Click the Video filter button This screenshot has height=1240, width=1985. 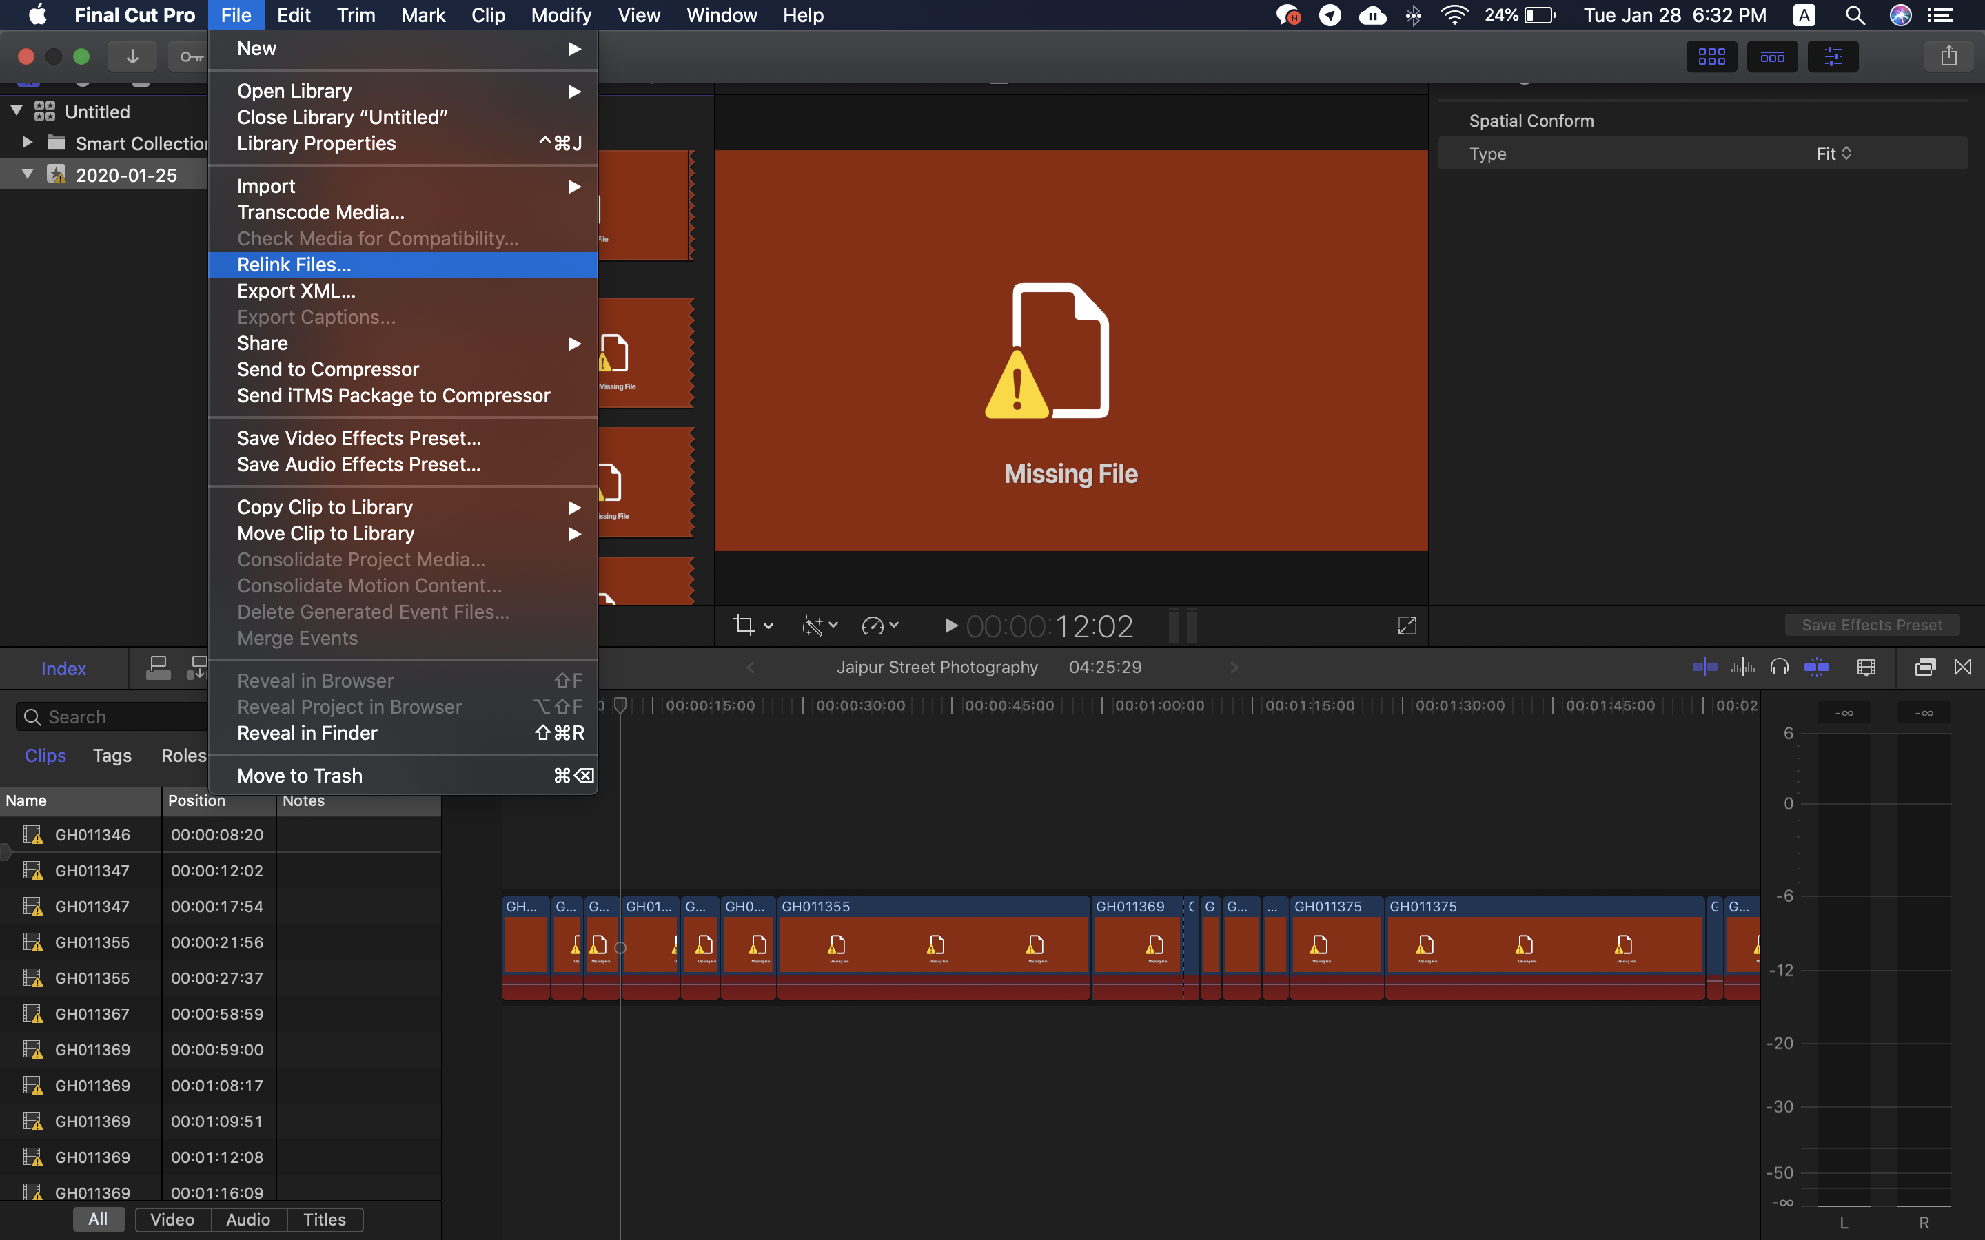[172, 1219]
